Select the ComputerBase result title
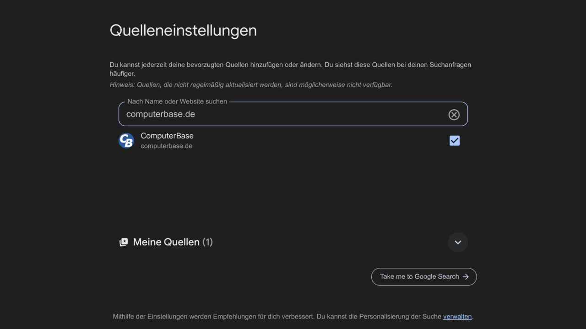The height and width of the screenshot is (329, 586). coord(167,136)
